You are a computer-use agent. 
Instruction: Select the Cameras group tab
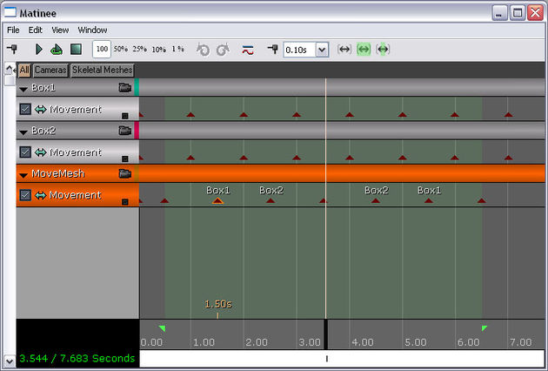click(x=50, y=70)
